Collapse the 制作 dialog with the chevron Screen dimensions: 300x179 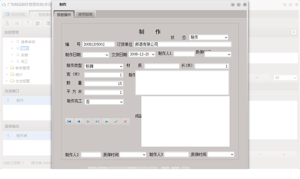point(239,4)
